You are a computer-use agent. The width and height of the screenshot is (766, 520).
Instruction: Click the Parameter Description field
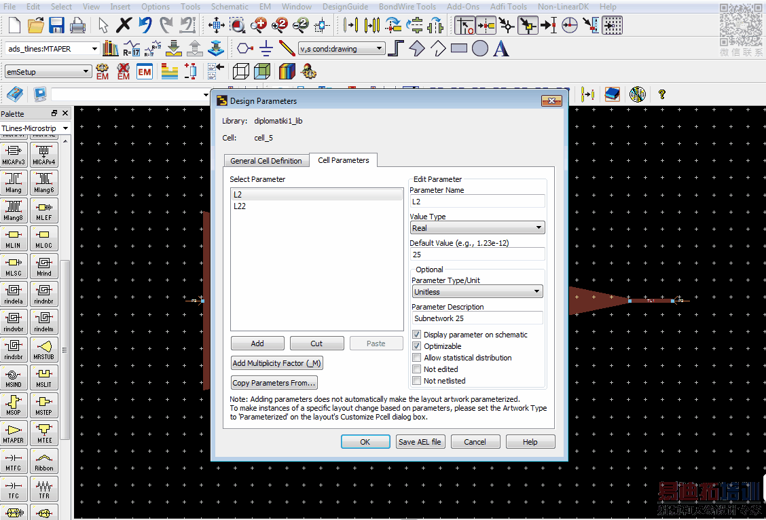[477, 318]
